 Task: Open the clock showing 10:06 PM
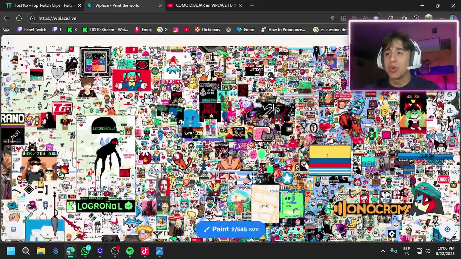point(446,251)
